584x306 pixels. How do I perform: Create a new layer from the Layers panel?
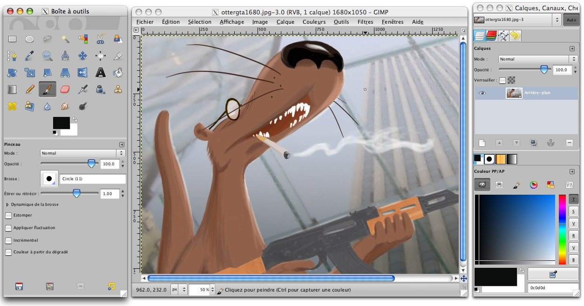[482, 143]
